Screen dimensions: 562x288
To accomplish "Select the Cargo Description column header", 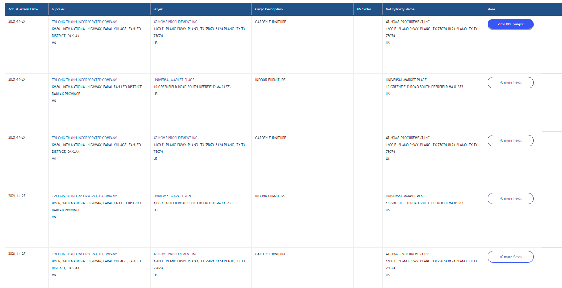I will point(269,9).
